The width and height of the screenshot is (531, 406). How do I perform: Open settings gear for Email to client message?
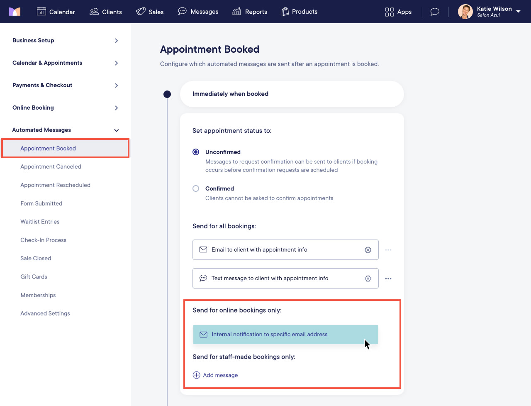368,250
